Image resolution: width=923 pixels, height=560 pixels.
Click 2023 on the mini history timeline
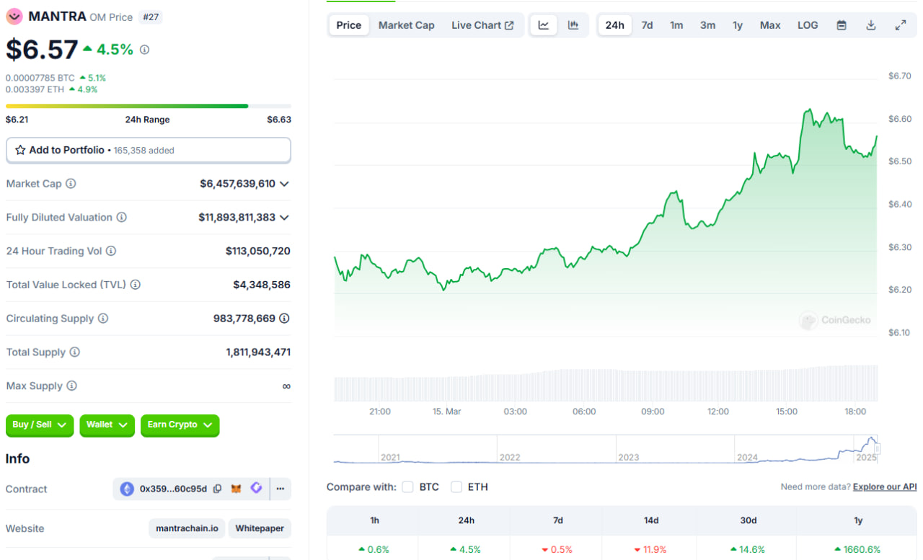629,458
